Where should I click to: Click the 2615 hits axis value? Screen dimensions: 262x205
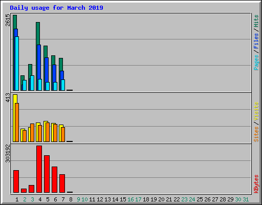click(8, 20)
